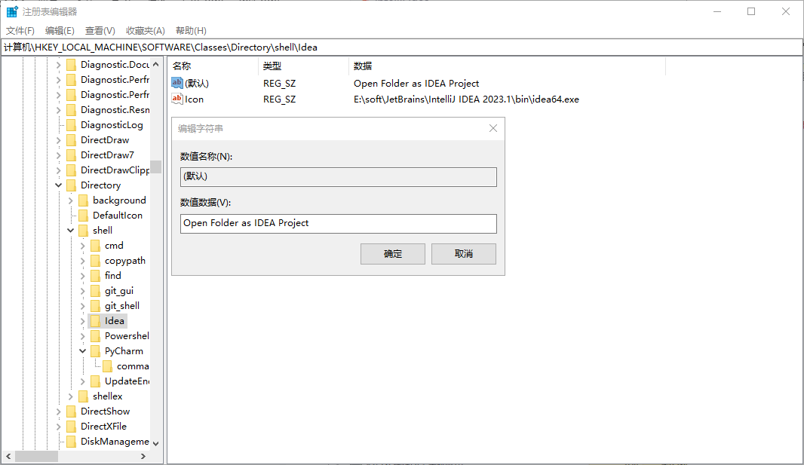Viewport: 804px width, 465px height.
Task: Open the 收藏夹(A) menu
Action: (145, 31)
